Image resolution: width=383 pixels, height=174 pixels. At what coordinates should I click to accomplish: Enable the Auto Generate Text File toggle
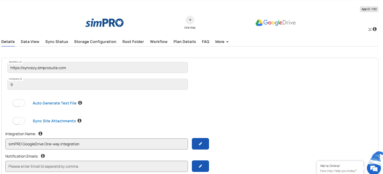click(x=19, y=103)
